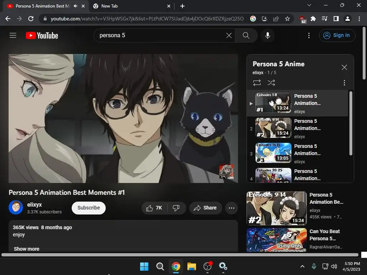
Task: Open YouTube settings three-dot menu
Action: coord(309,35)
